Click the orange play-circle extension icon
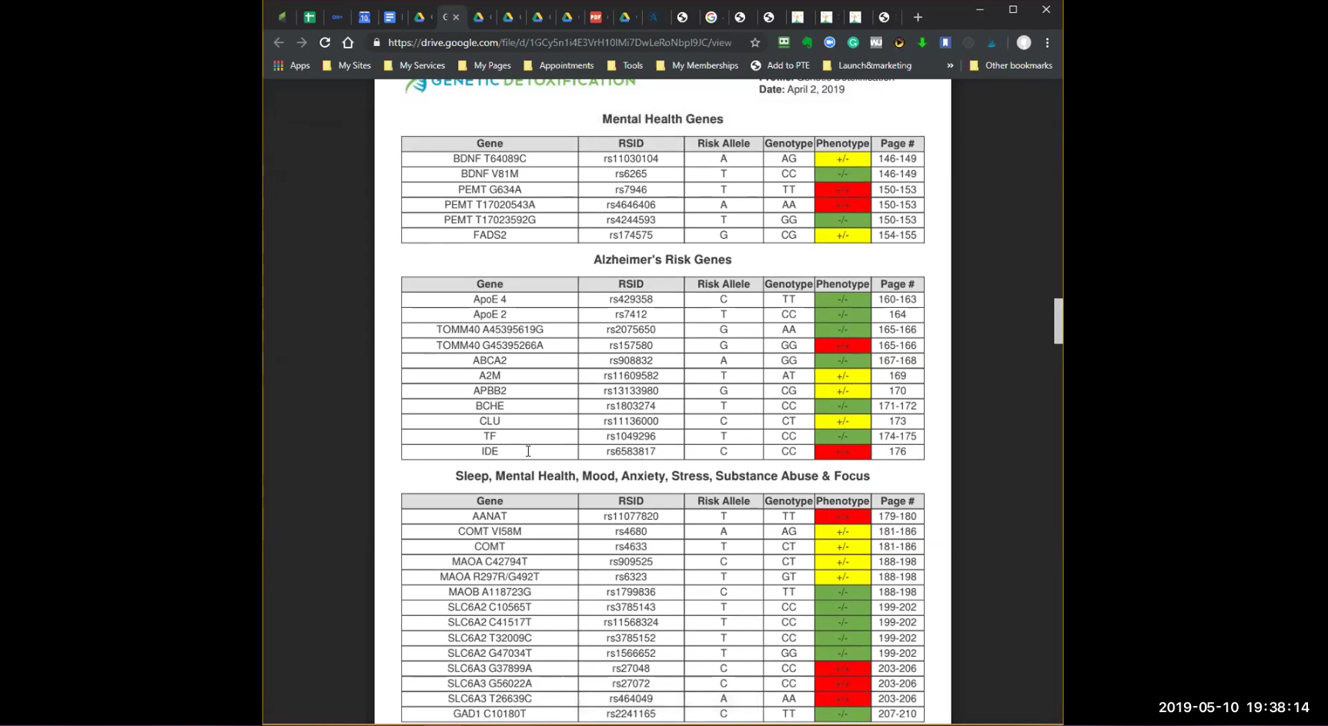Viewport: 1328px width, 726px height. 899,43
